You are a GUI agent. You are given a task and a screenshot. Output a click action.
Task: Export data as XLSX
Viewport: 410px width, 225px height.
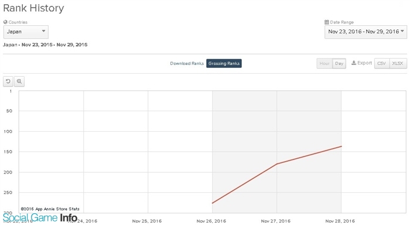click(x=398, y=63)
